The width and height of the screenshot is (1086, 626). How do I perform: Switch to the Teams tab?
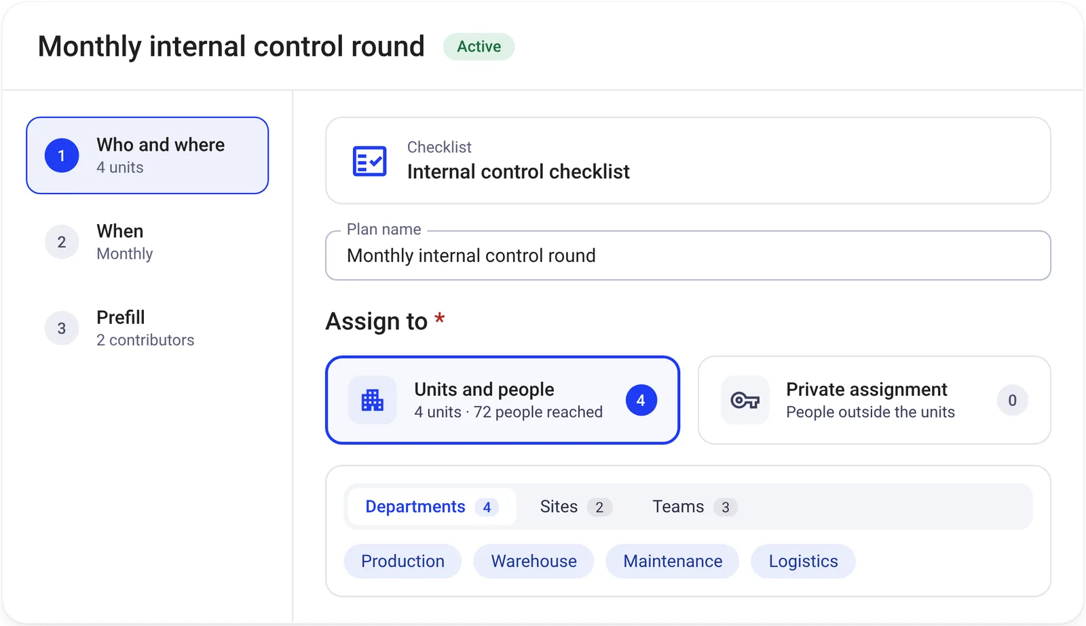point(694,507)
